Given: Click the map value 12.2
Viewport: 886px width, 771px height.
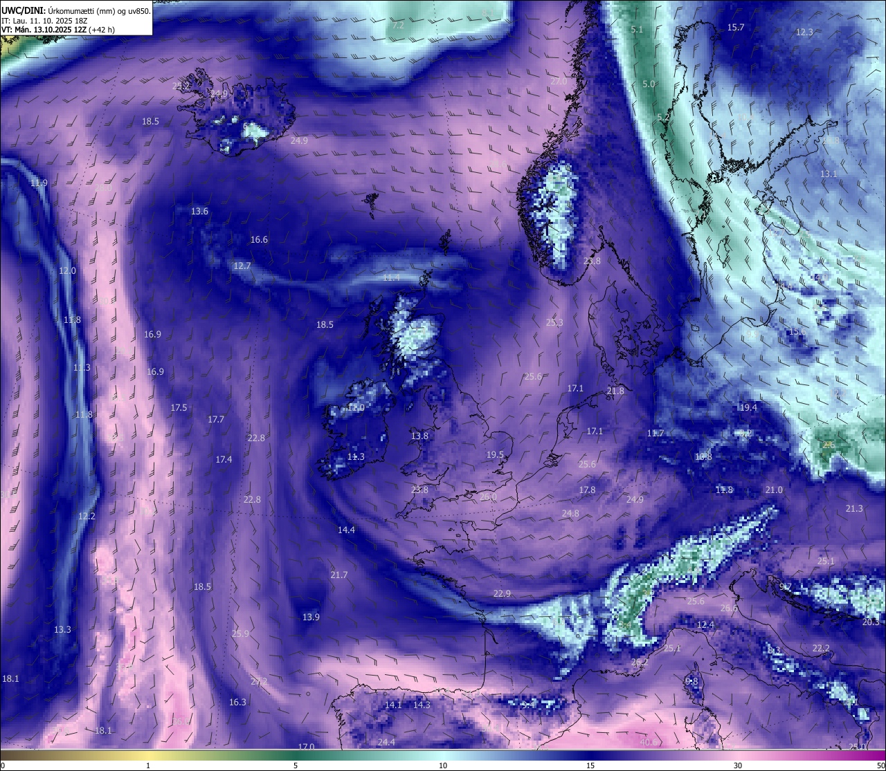Looking at the screenshot, I should click(x=87, y=517).
